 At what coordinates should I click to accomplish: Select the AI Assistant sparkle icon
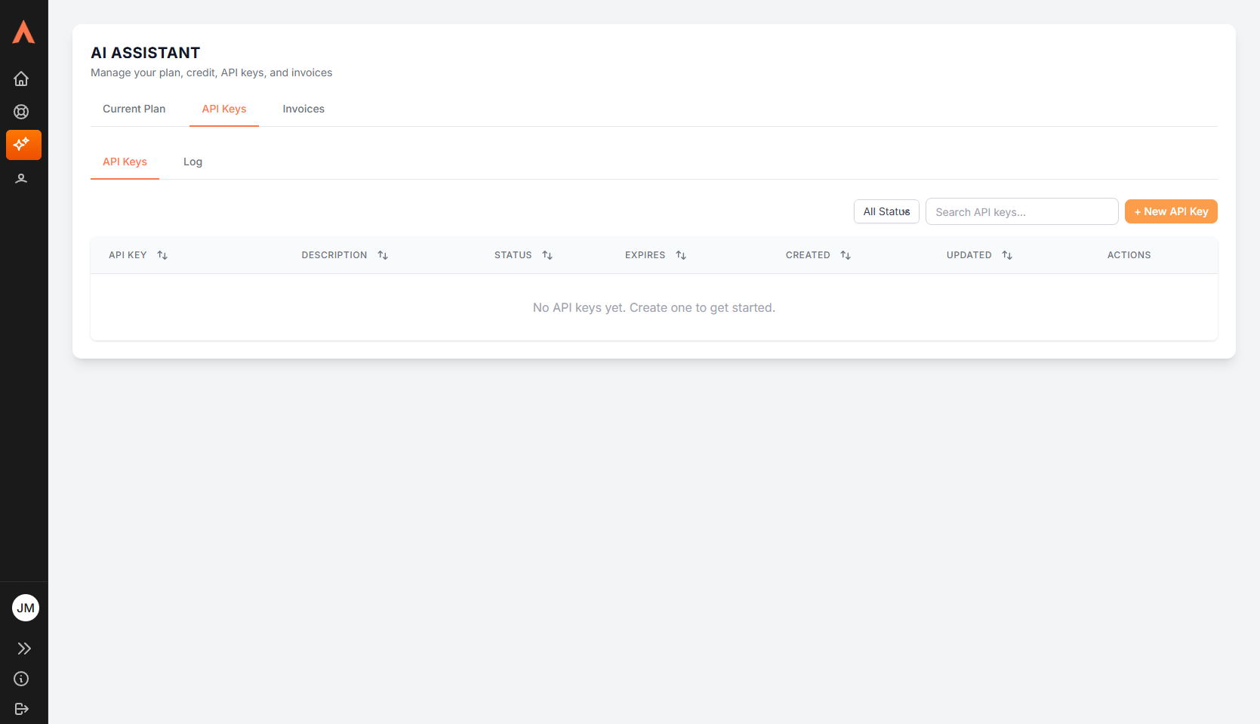coord(23,144)
